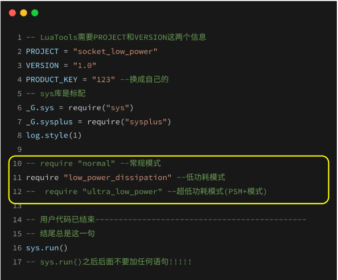338x280 pixels.
Task: Click line number 11 in the gutter
Action: pyautogui.click(x=17, y=177)
